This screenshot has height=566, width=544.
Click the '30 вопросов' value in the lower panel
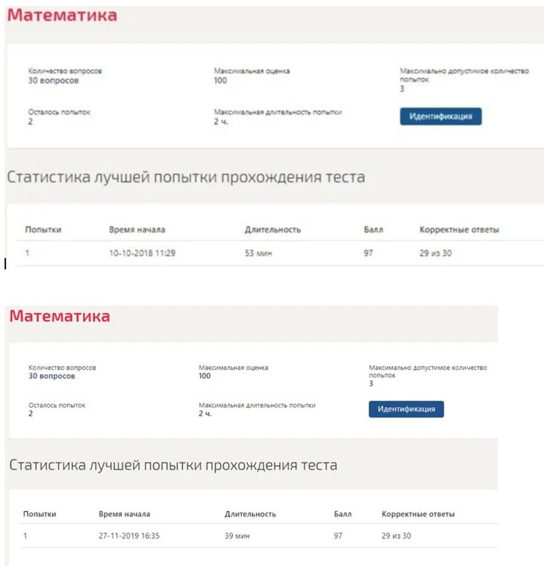pyautogui.click(x=51, y=376)
